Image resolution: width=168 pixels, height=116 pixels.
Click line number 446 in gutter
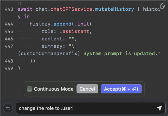tap(9, 39)
